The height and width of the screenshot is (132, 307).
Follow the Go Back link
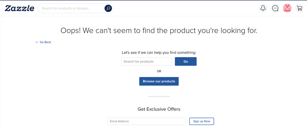click(x=45, y=42)
